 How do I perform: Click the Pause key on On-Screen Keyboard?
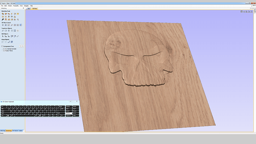pyautogui.click(x=76, y=111)
